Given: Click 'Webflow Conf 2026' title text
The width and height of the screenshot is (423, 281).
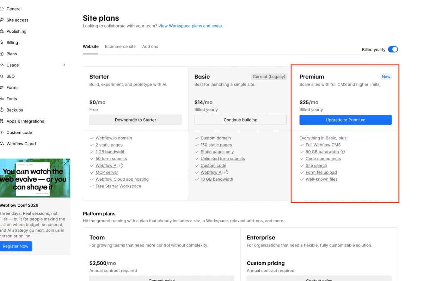Looking at the screenshot, I should point(19,205).
